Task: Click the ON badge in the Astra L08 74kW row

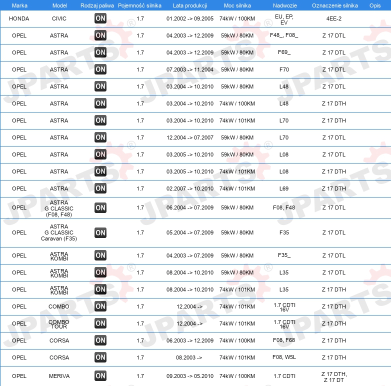Action: pos(100,171)
